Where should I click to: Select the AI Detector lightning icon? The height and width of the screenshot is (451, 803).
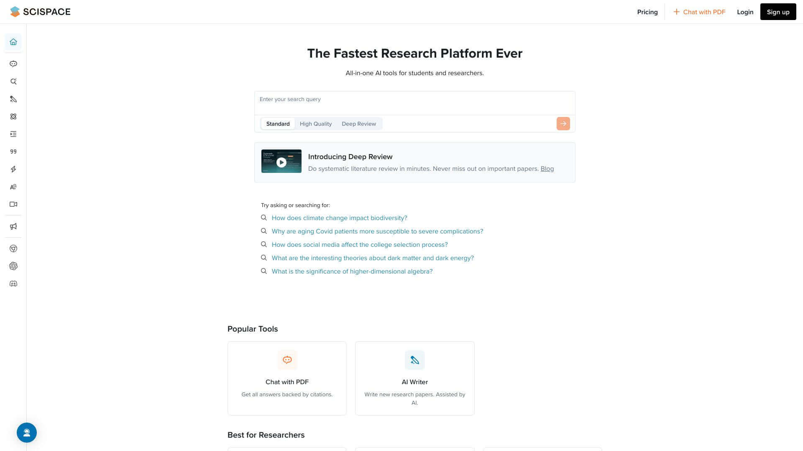pos(13,169)
